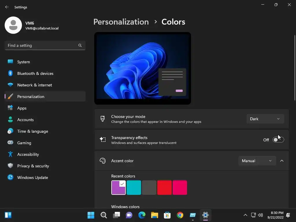Click the Gaming controller icon
Image resolution: width=296 pixels, height=222 pixels.
[10, 143]
